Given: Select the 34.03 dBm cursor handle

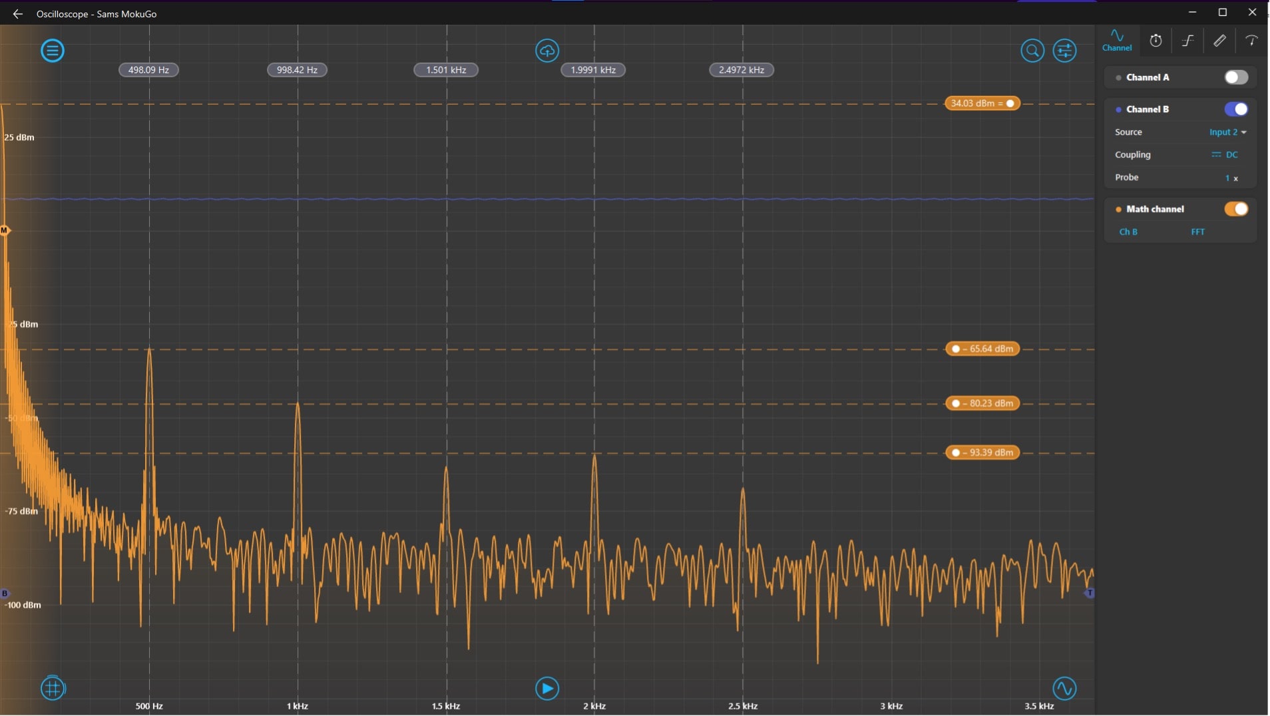Looking at the screenshot, I should (x=982, y=104).
